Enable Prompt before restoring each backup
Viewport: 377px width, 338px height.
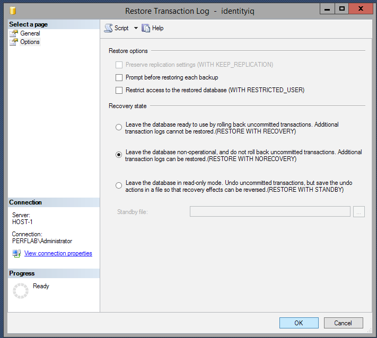119,77
